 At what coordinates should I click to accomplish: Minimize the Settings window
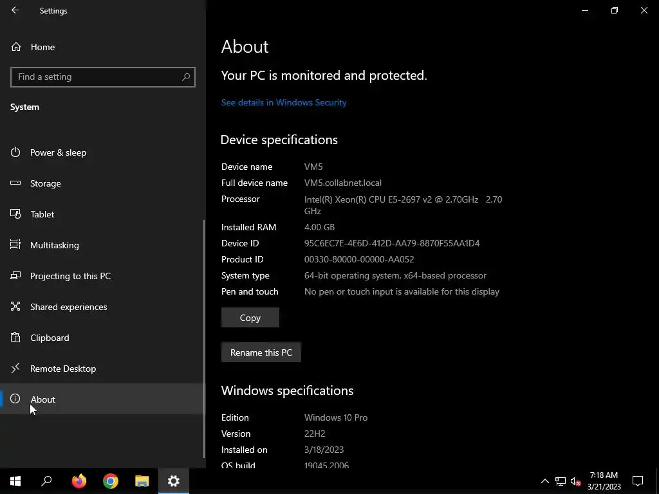tap(584, 10)
